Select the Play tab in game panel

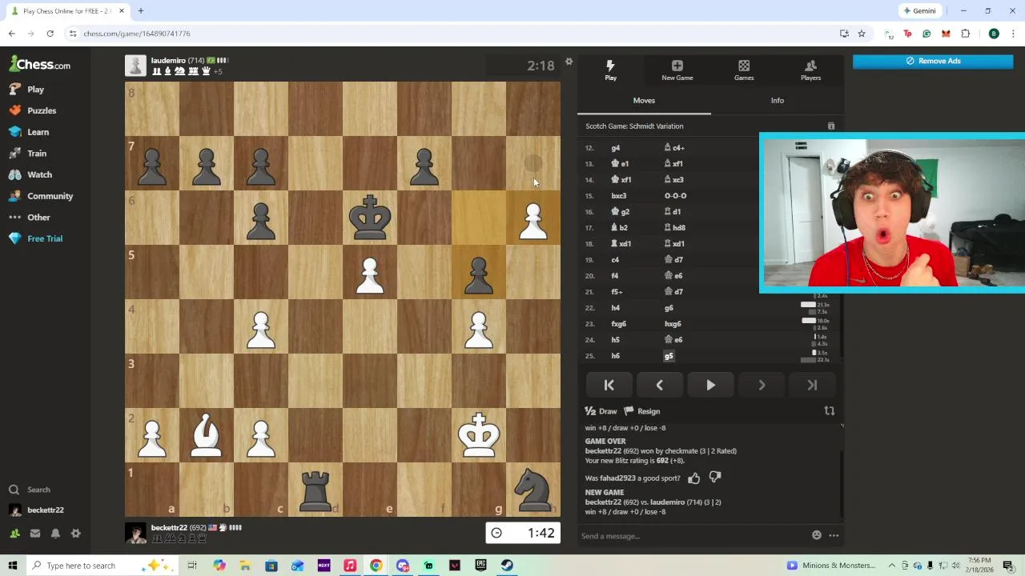[x=611, y=70]
